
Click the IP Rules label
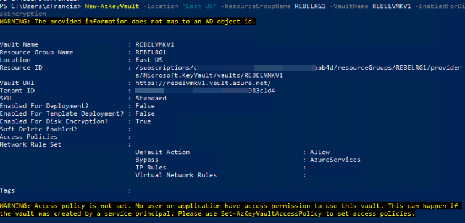[x=151, y=168]
